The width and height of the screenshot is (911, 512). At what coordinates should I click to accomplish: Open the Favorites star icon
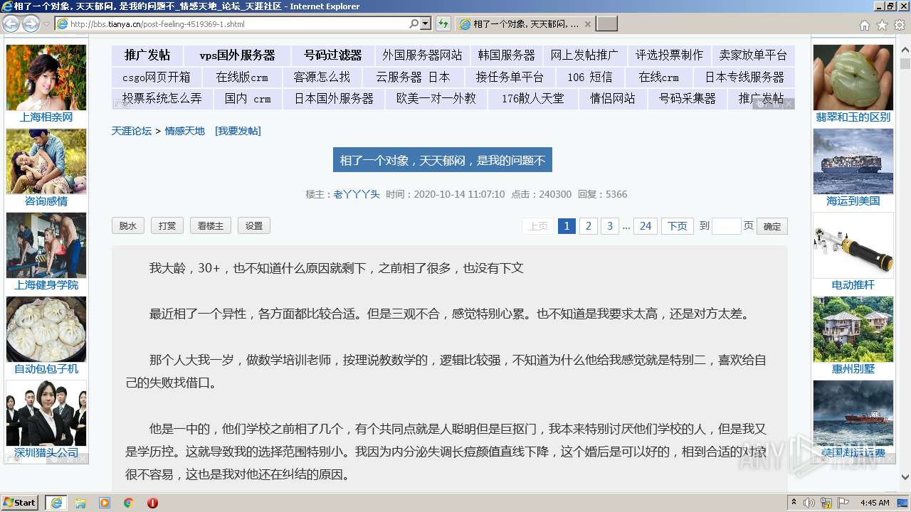(x=882, y=25)
